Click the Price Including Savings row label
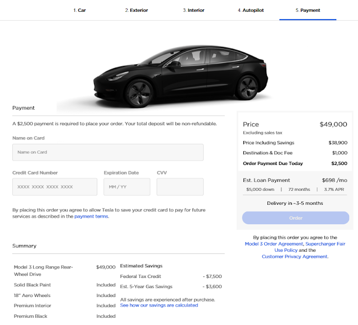Image resolution: width=358 pixels, height=325 pixels. point(268,143)
